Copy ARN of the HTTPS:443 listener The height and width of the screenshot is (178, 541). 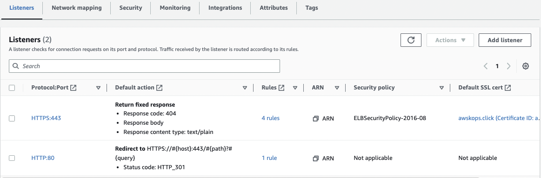(315, 119)
